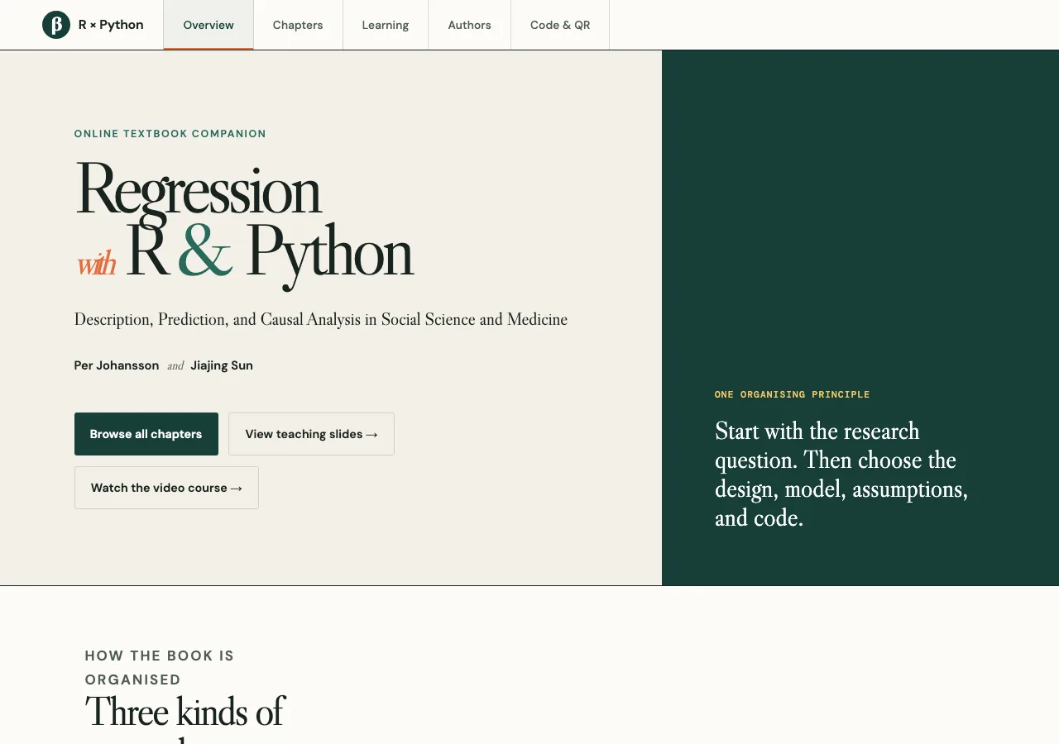Open the Code & QR tab
This screenshot has width=1059, height=744.
click(560, 25)
